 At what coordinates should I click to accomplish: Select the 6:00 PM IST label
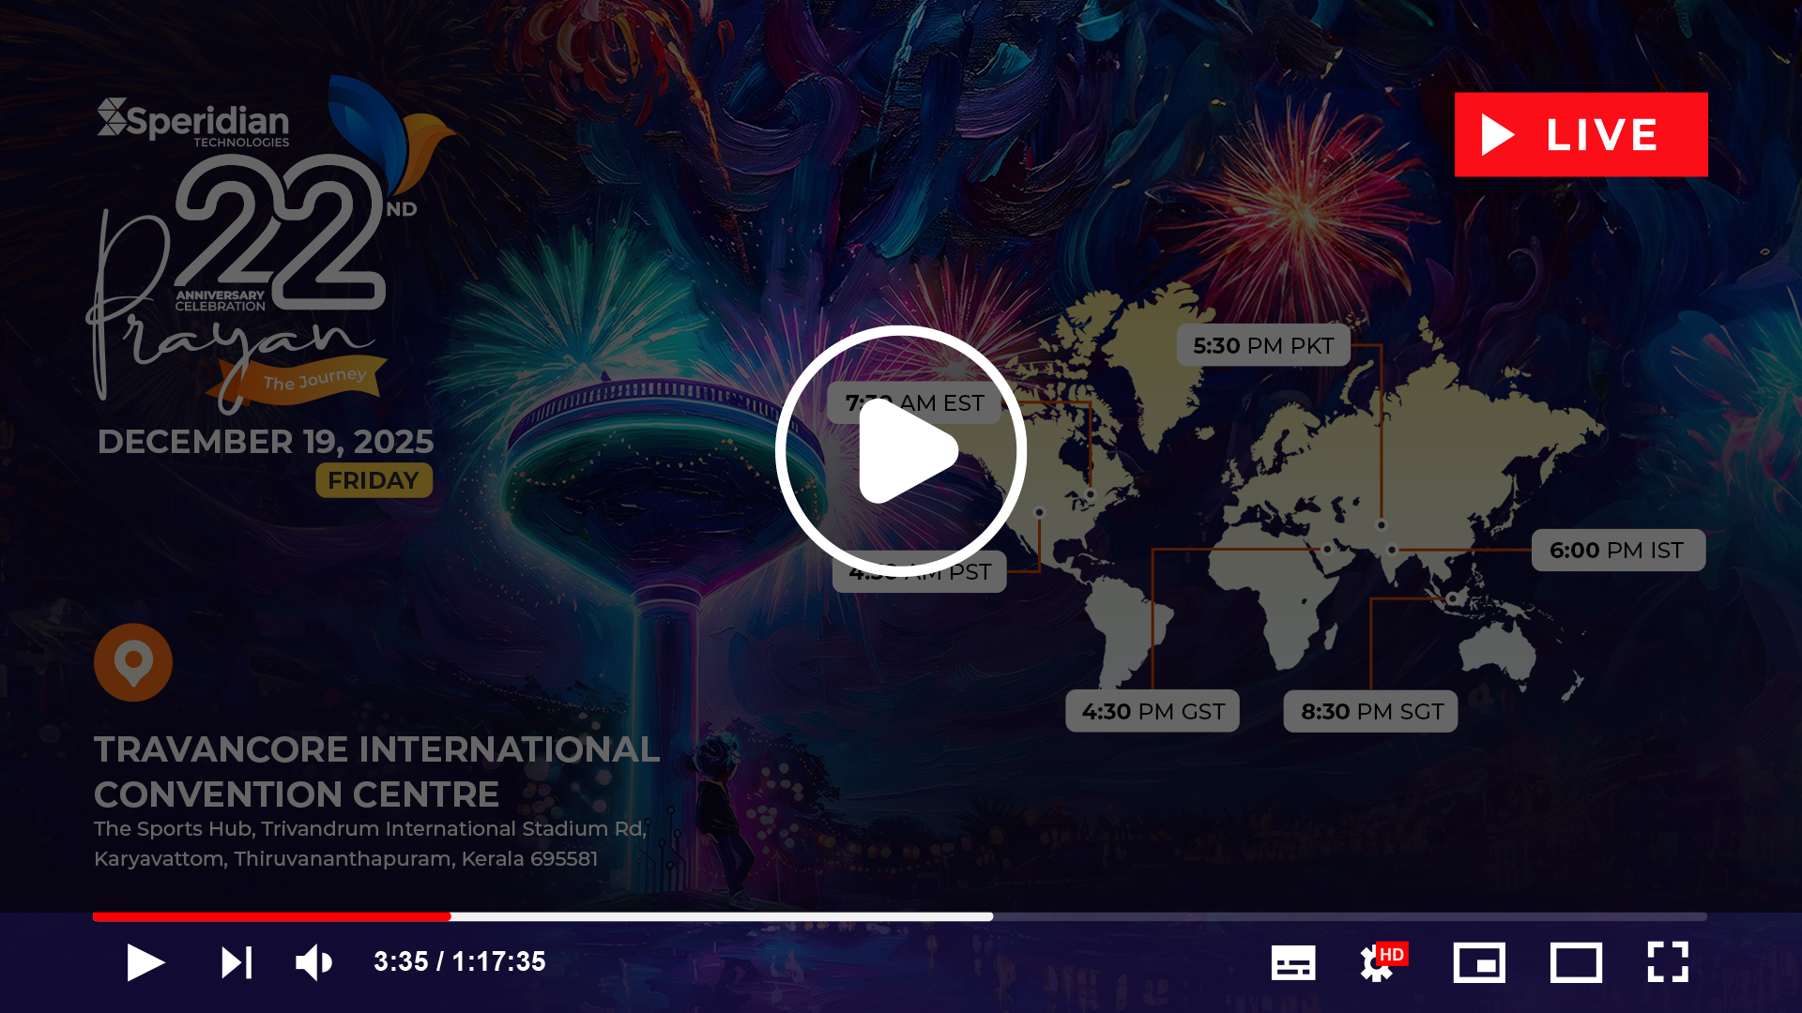pyautogui.click(x=1617, y=551)
